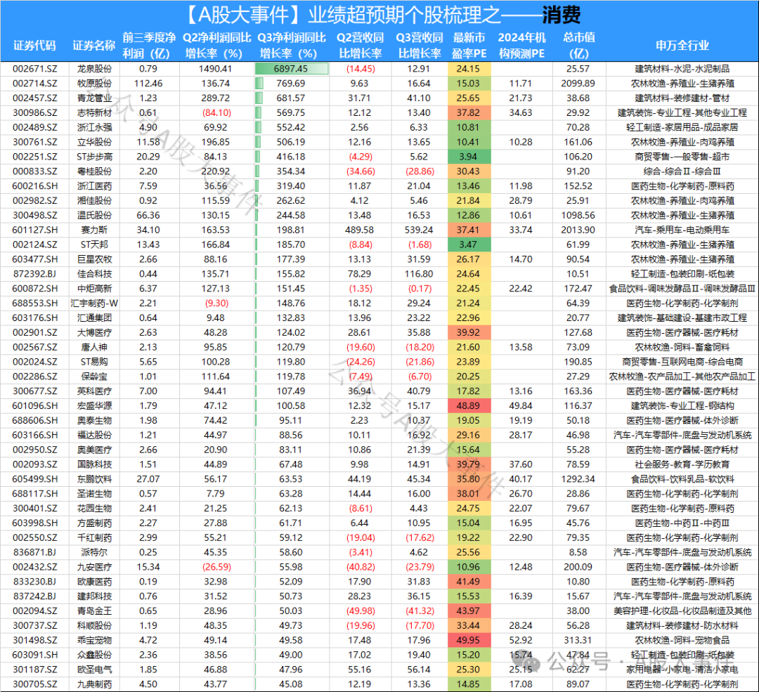Viewport: 759px width, 692px height.
Task: Click the 花园生物 name cell
Action: click(94, 508)
